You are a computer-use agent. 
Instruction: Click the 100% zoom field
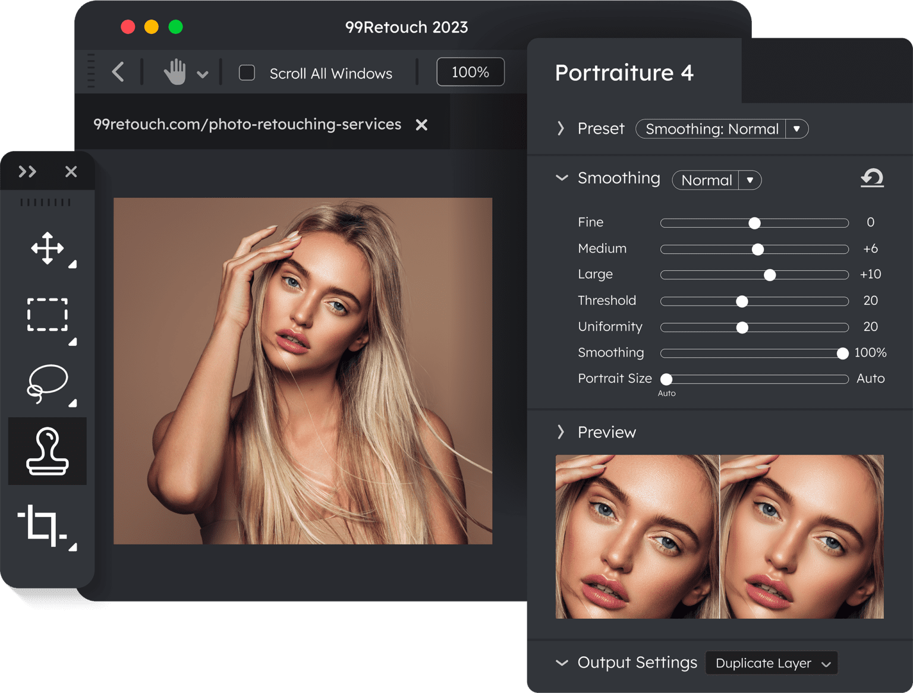(x=470, y=72)
